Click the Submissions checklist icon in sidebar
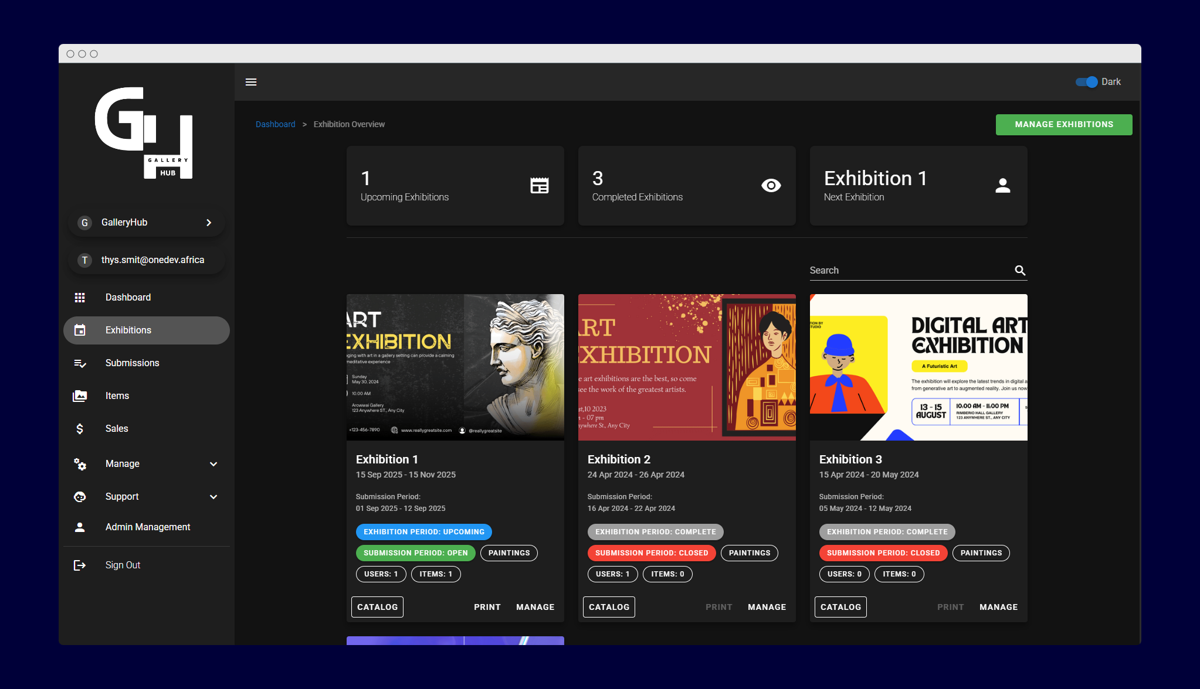This screenshot has width=1200, height=689. pos(80,363)
